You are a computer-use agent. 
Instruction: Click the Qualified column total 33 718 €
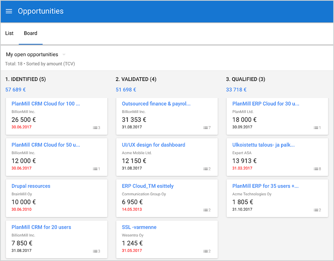coord(236,90)
